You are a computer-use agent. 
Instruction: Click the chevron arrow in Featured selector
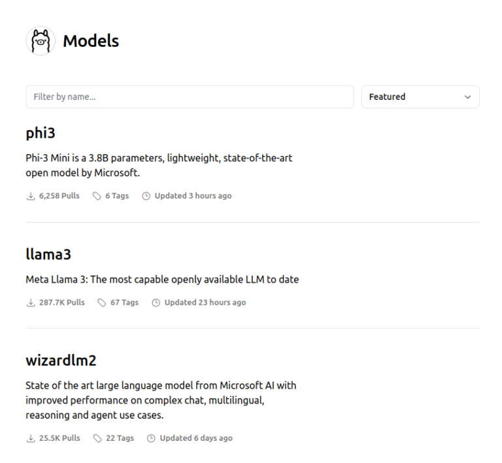click(x=468, y=97)
